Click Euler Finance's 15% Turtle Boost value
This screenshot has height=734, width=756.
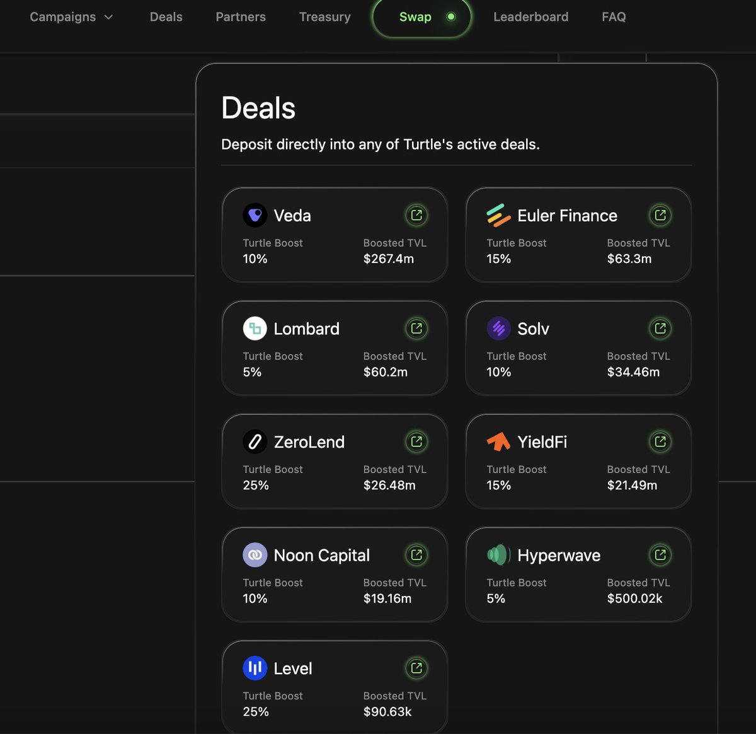[x=498, y=259]
